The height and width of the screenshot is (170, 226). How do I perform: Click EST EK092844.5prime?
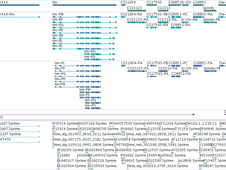pos(100,150)
